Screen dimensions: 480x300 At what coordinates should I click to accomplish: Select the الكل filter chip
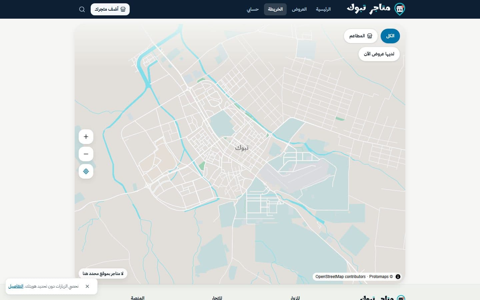pos(390,36)
